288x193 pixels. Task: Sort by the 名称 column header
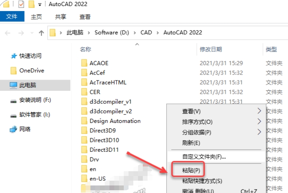85,49
